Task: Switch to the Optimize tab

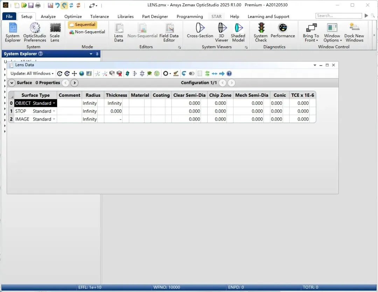Action: [73, 16]
